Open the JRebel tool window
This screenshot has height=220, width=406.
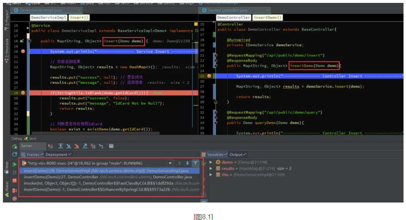coord(7,190)
